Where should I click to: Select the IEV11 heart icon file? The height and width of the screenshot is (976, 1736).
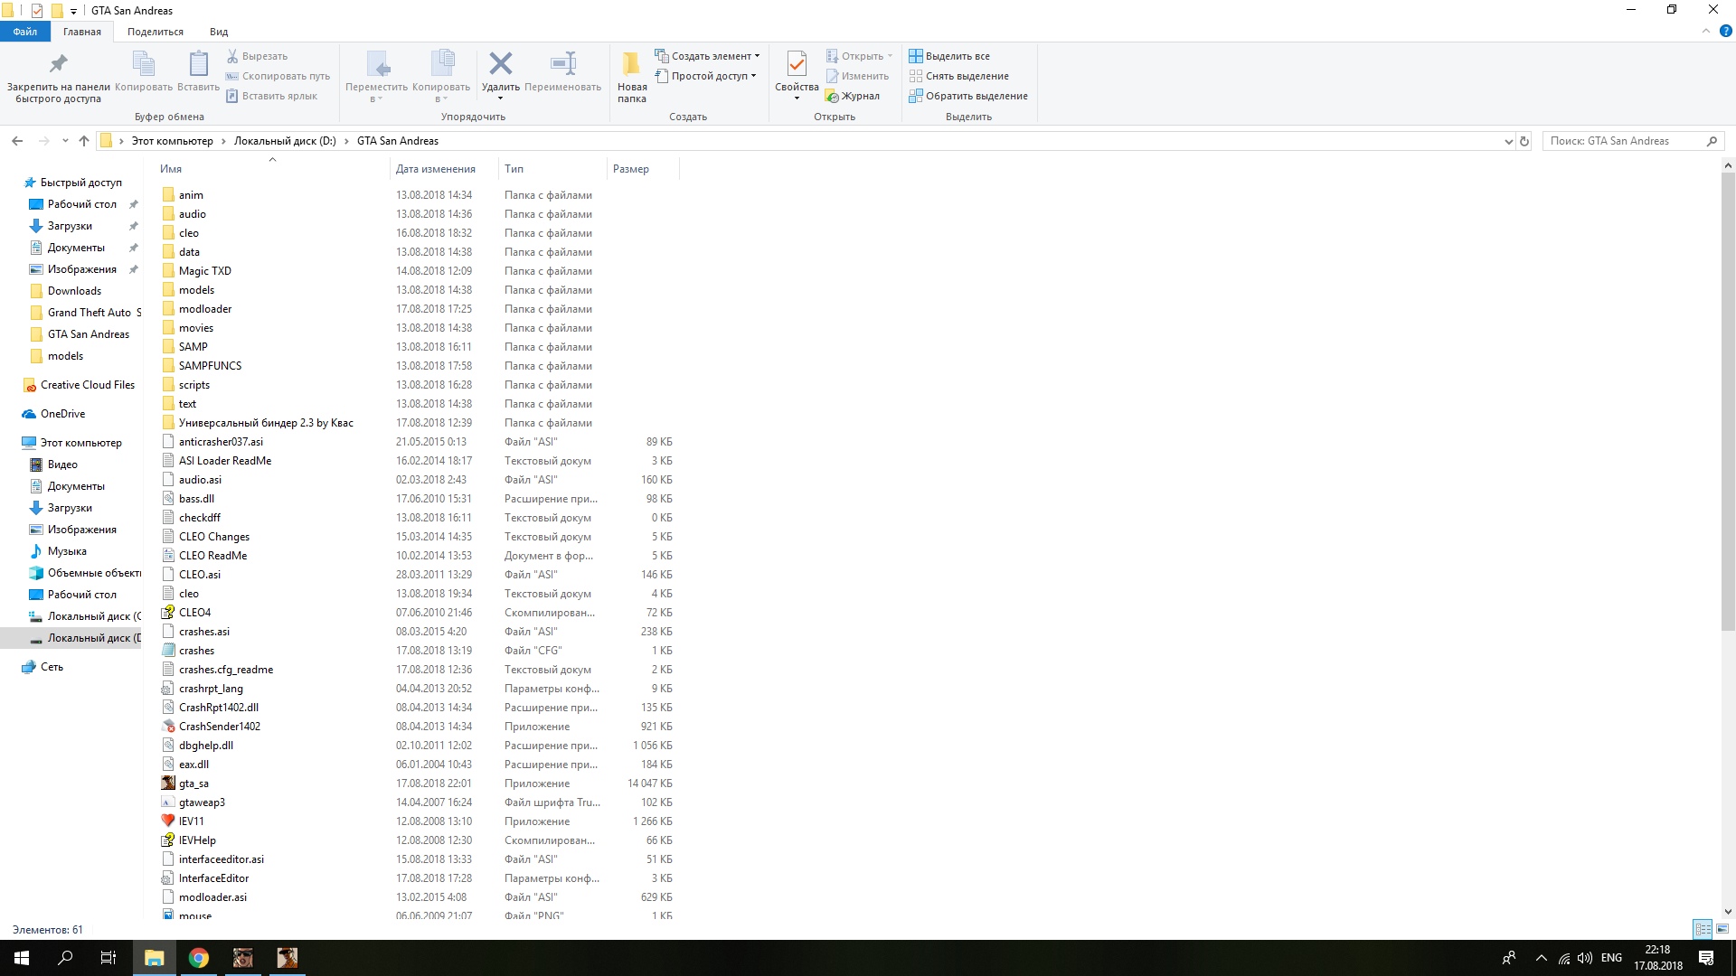pos(168,821)
